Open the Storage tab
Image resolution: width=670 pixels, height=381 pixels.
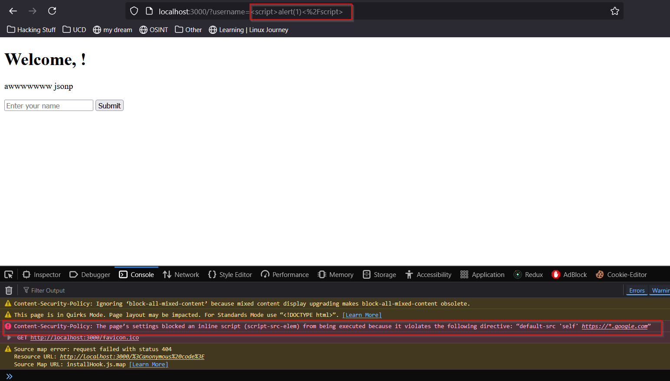tap(379, 274)
